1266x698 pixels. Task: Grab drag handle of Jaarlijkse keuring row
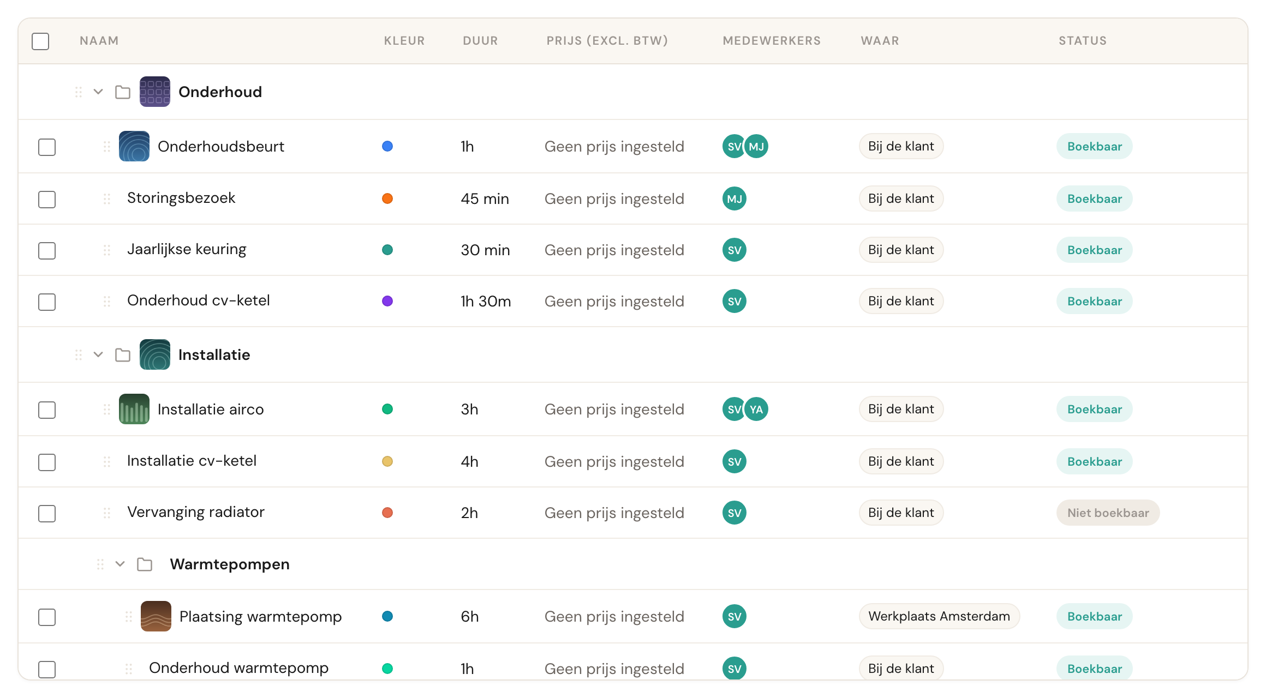[x=107, y=250]
